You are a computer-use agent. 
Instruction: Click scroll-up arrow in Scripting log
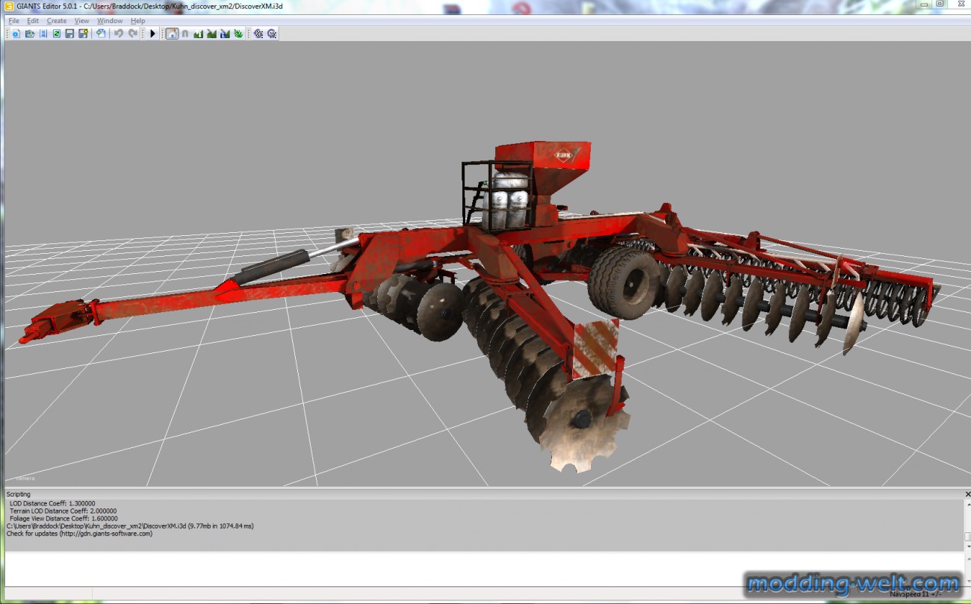point(967,505)
